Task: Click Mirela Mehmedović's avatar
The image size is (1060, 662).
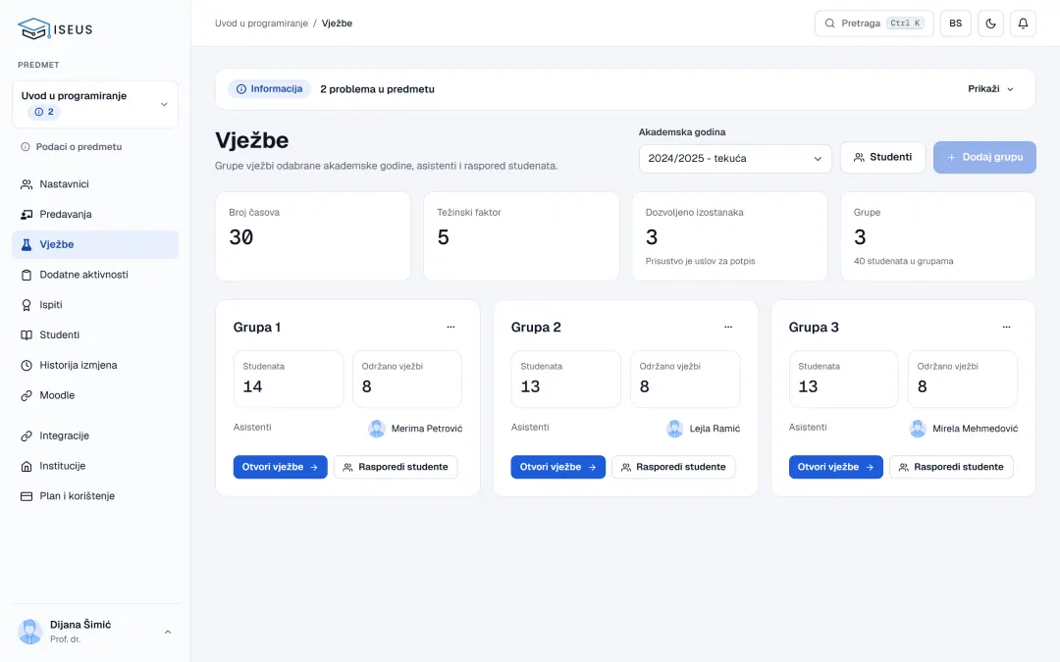Action: [918, 429]
